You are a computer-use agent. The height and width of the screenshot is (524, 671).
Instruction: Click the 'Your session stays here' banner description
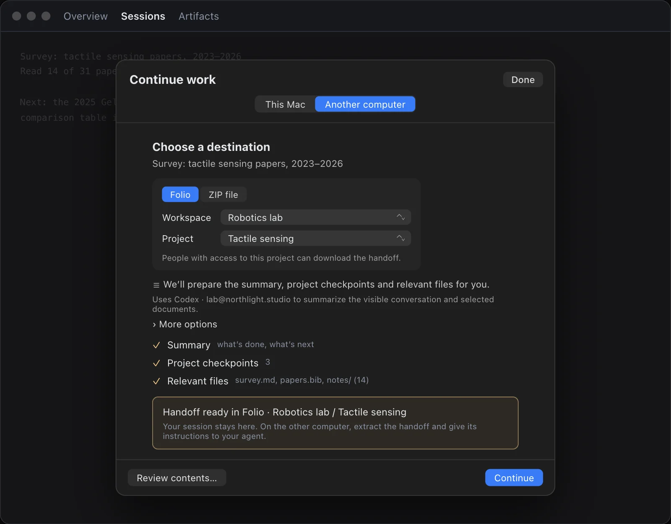point(320,431)
